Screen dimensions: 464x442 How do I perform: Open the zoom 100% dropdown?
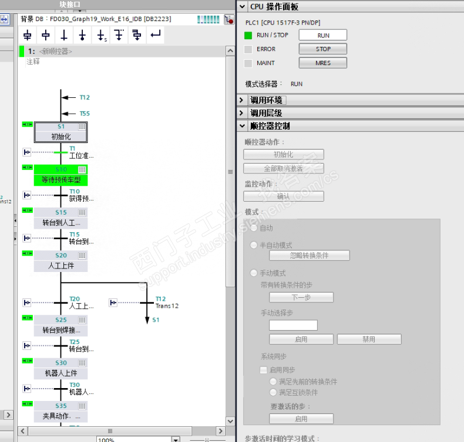[176, 440]
